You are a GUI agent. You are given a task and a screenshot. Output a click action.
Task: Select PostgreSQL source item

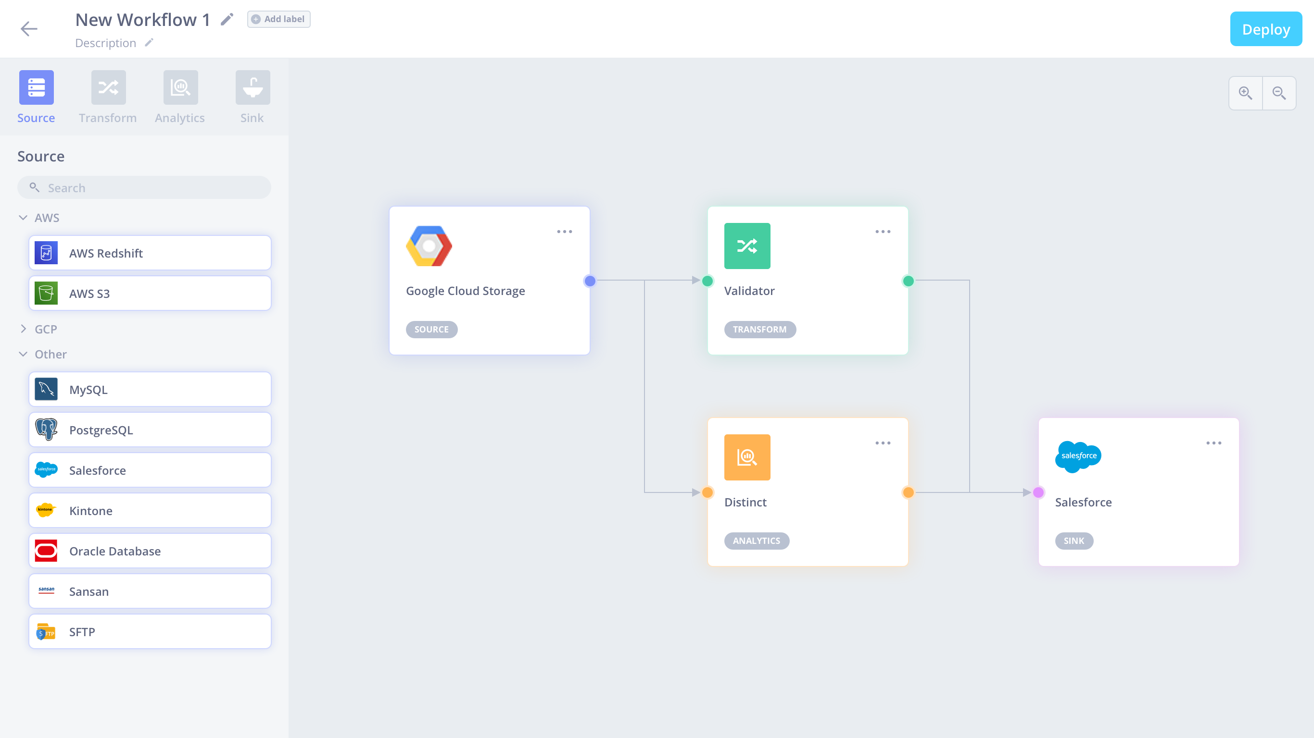coord(150,430)
